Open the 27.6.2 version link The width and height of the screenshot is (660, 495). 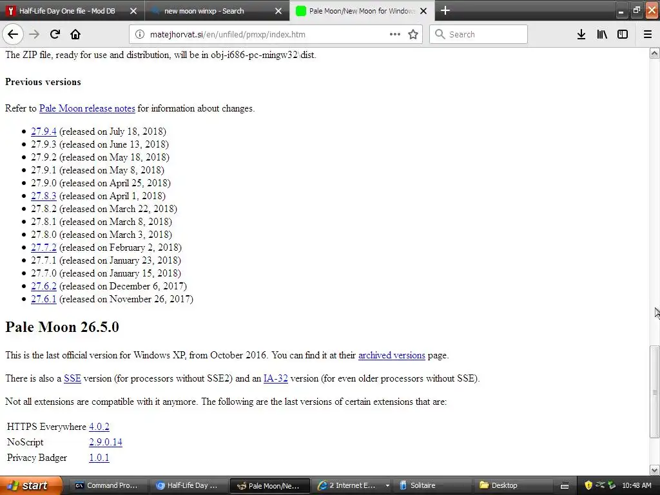pos(43,286)
